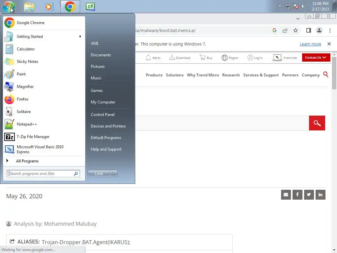
Task: Open VM1 user folder
Action: tap(94, 43)
